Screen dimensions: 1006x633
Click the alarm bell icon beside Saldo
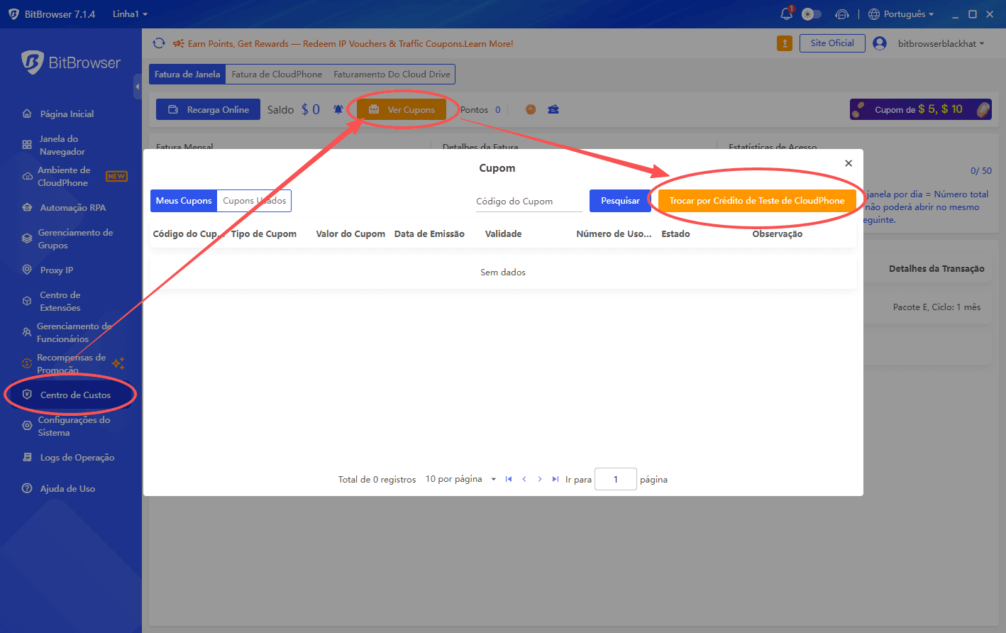(338, 109)
